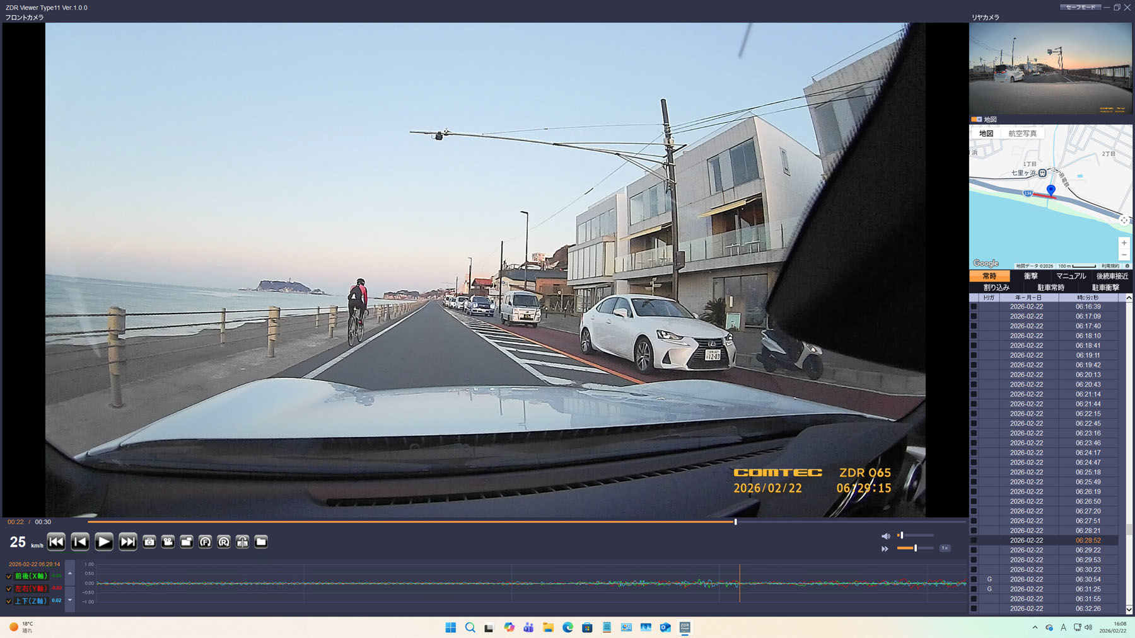
Task: Mute audio using the speaker icon
Action: [885, 536]
